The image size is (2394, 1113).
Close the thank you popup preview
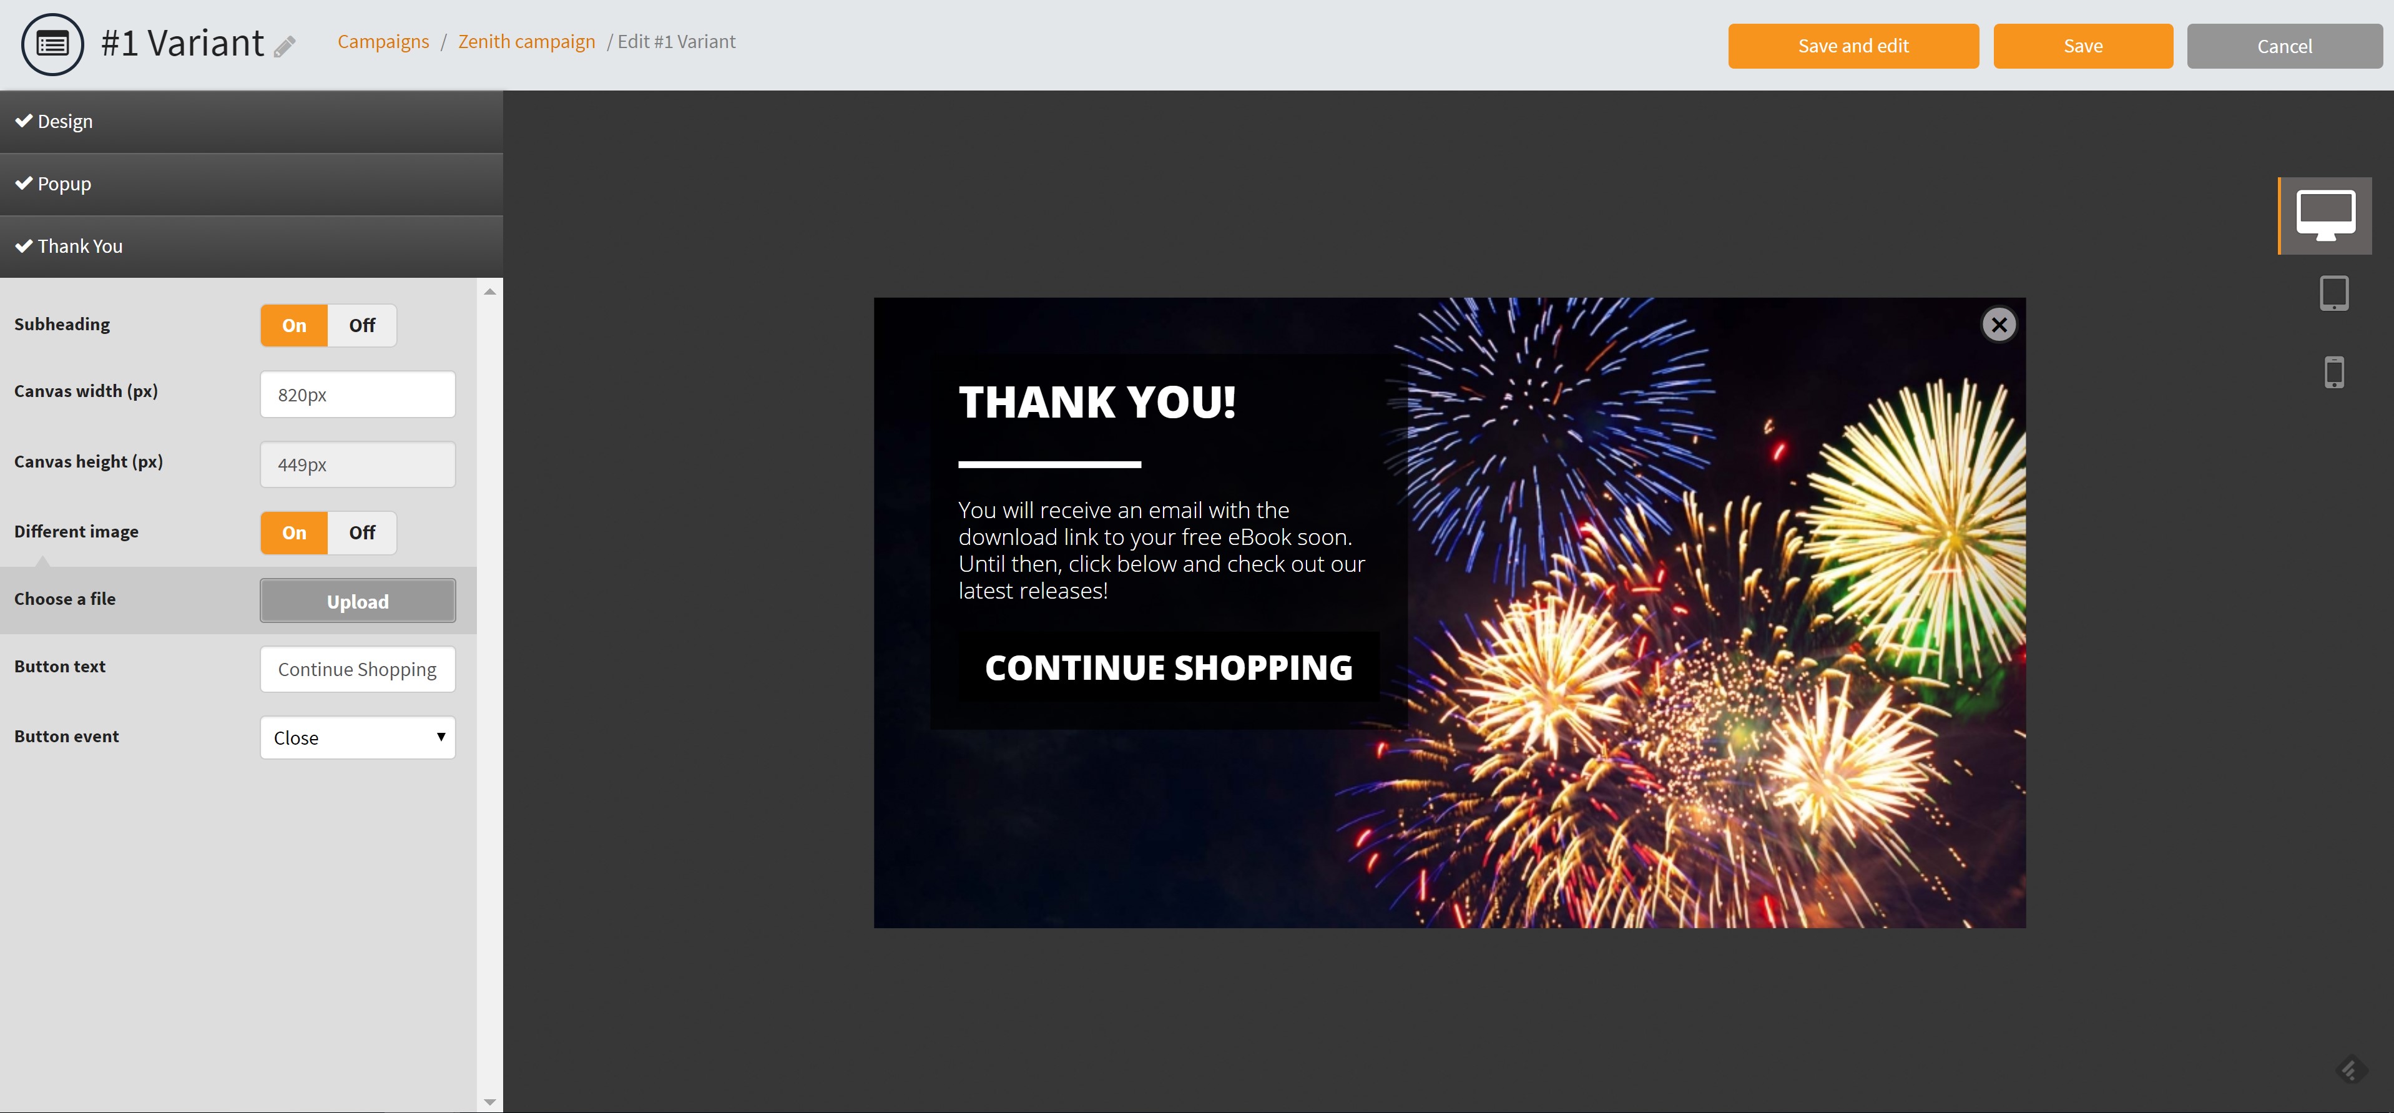coord(1999,324)
